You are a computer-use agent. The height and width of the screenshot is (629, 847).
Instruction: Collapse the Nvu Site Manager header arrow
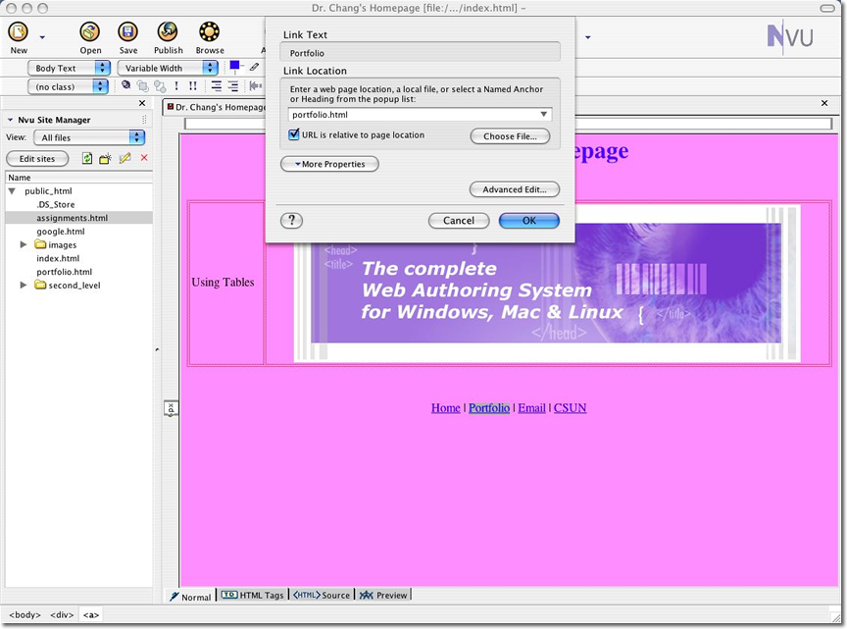click(10, 120)
